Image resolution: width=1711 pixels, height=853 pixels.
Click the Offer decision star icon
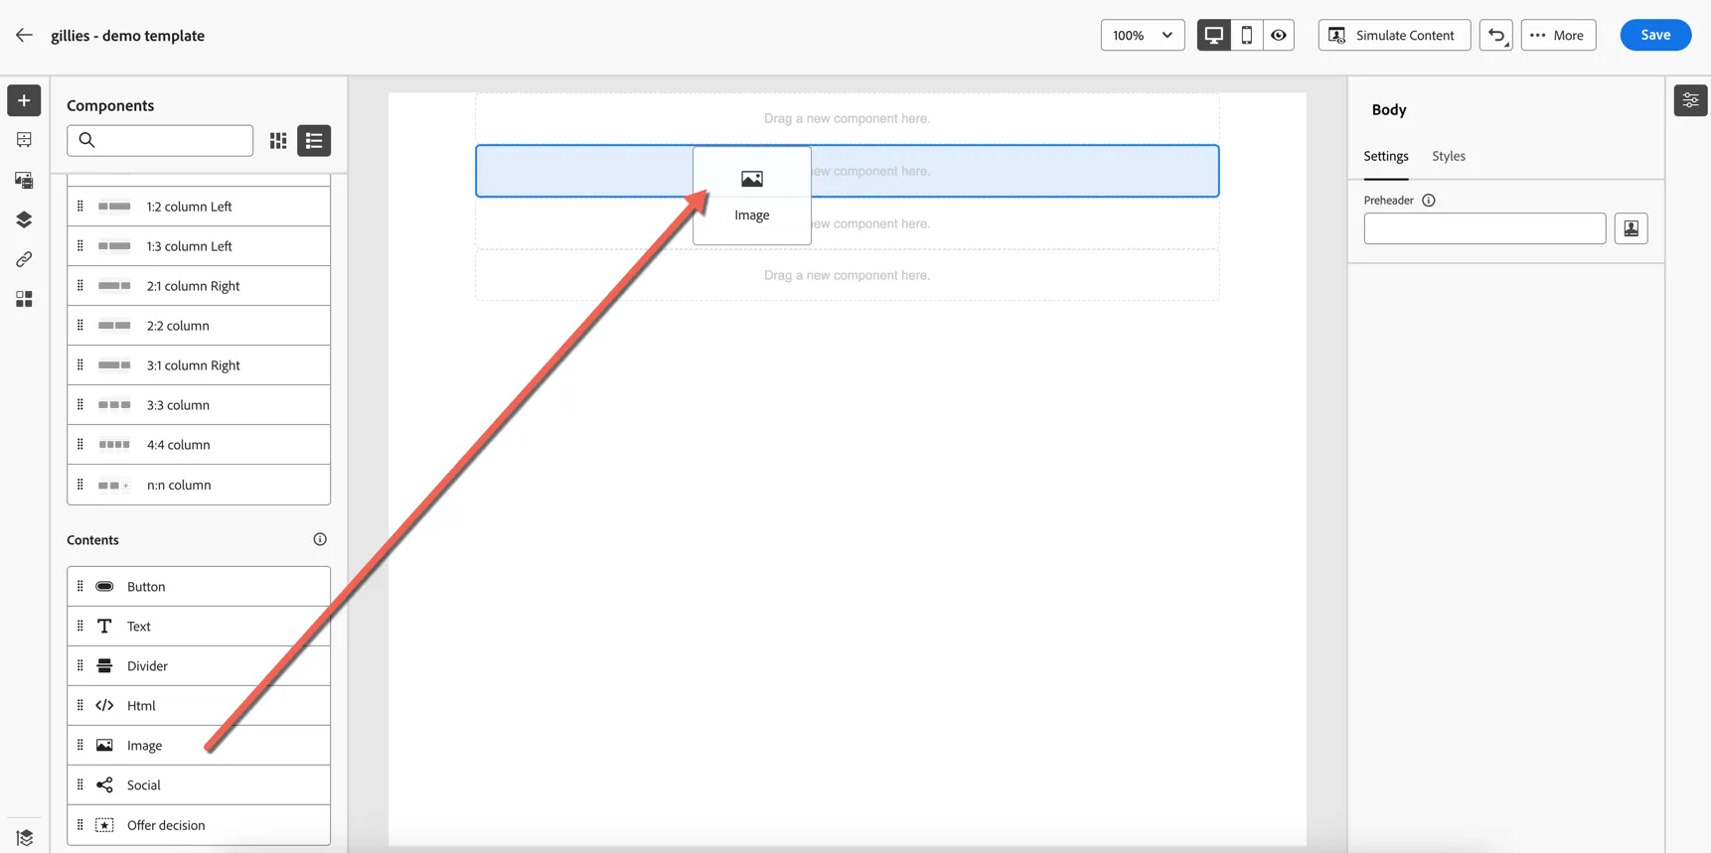click(x=104, y=825)
